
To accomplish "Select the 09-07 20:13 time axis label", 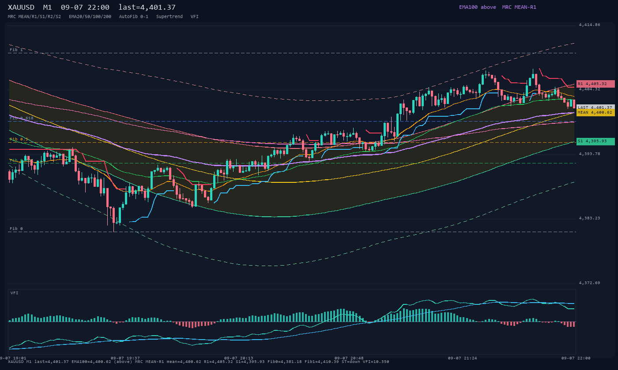I will [238, 358].
